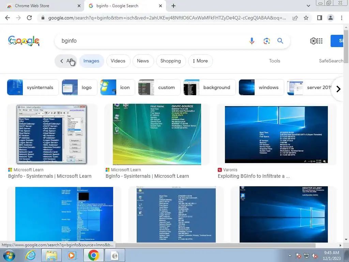Close the Chrome Web Store tab

79,6
